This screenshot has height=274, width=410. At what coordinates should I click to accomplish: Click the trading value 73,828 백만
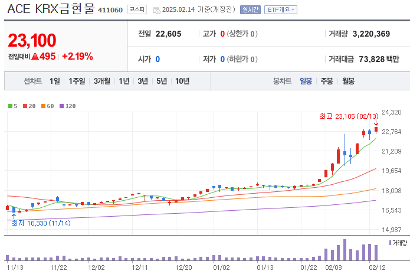point(379,59)
